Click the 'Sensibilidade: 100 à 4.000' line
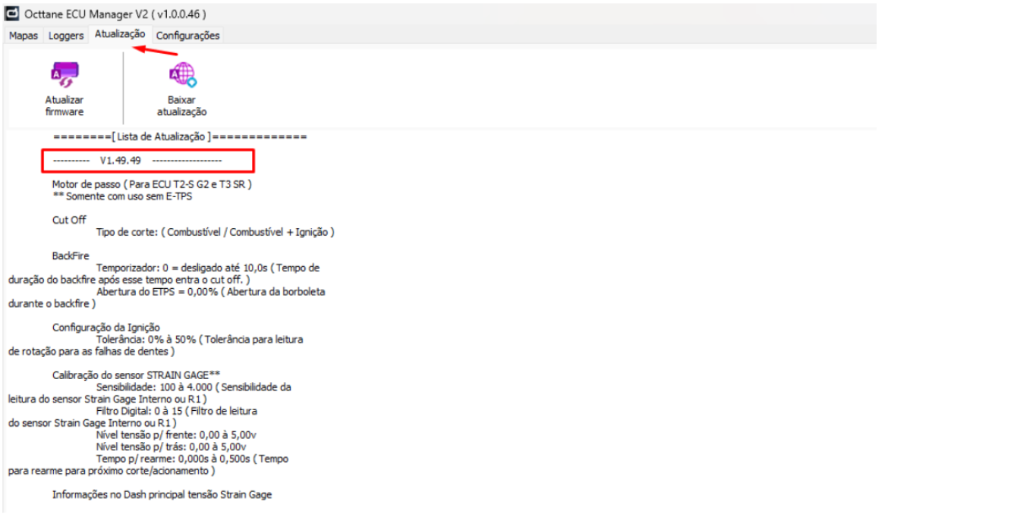This screenshot has width=1036, height=517. (194, 387)
